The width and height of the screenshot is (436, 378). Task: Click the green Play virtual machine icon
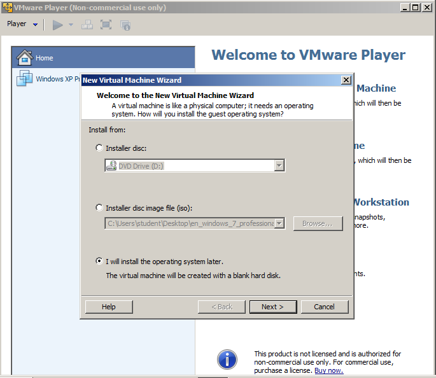tap(57, 25)
